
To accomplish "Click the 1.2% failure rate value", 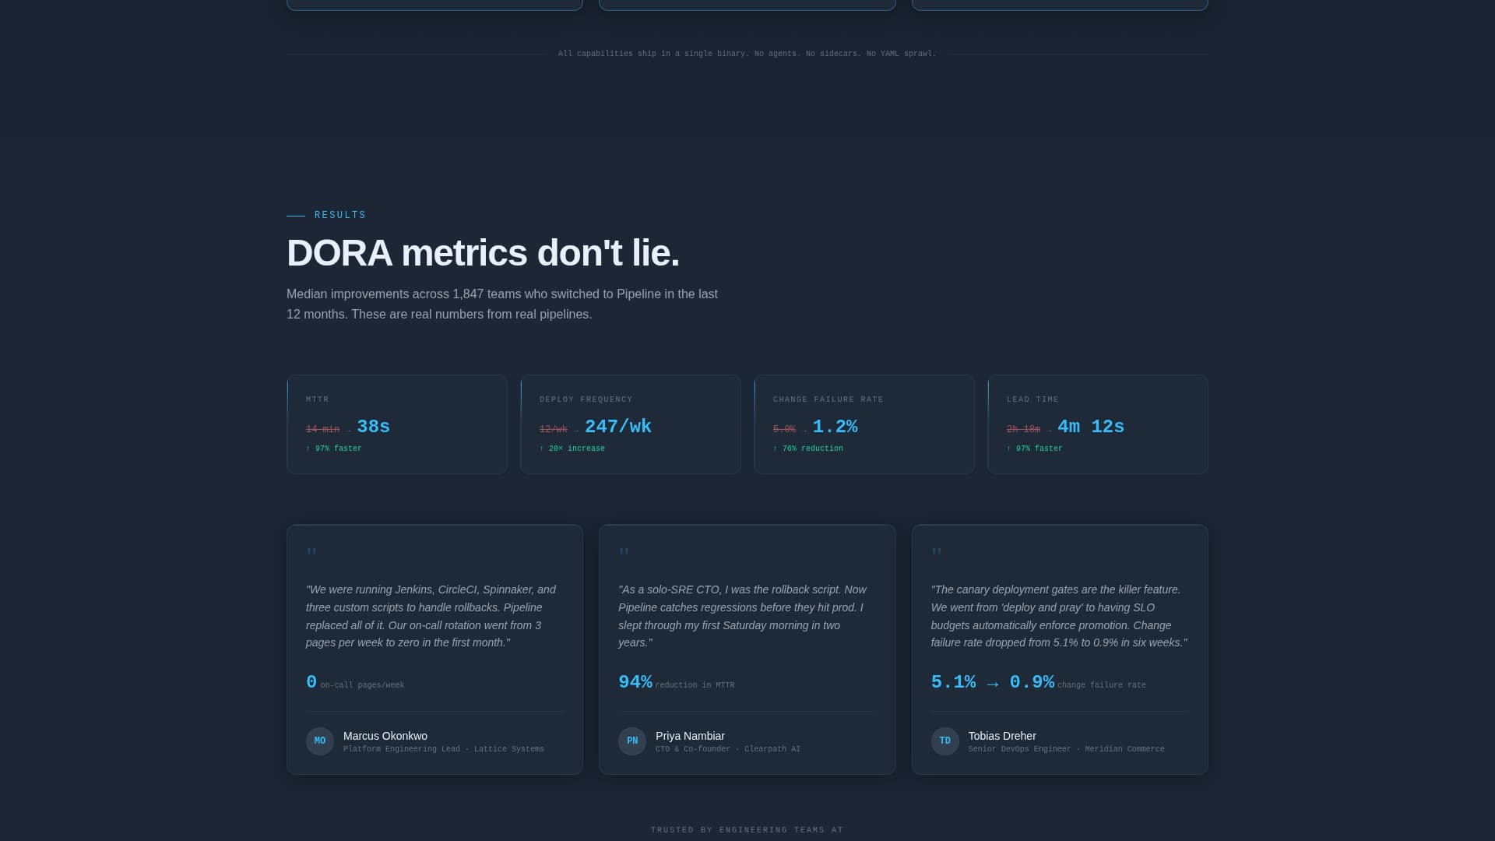I will coord(835,427).
